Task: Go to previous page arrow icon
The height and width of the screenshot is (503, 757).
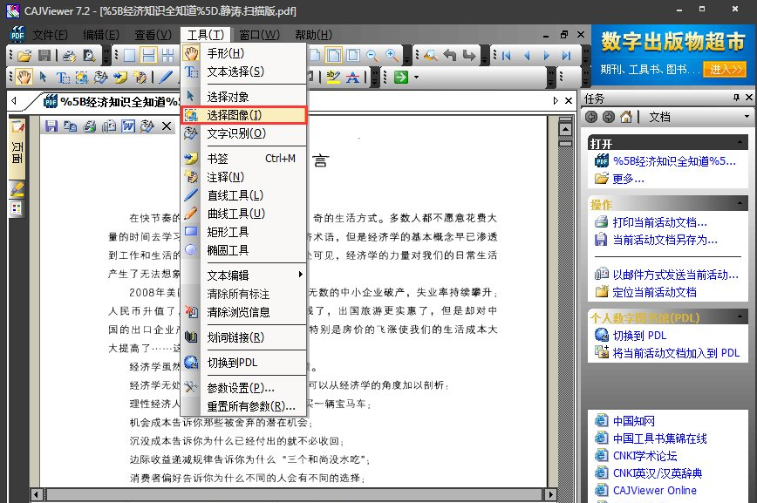Action: pyautogui.click(x=526, y=56)
